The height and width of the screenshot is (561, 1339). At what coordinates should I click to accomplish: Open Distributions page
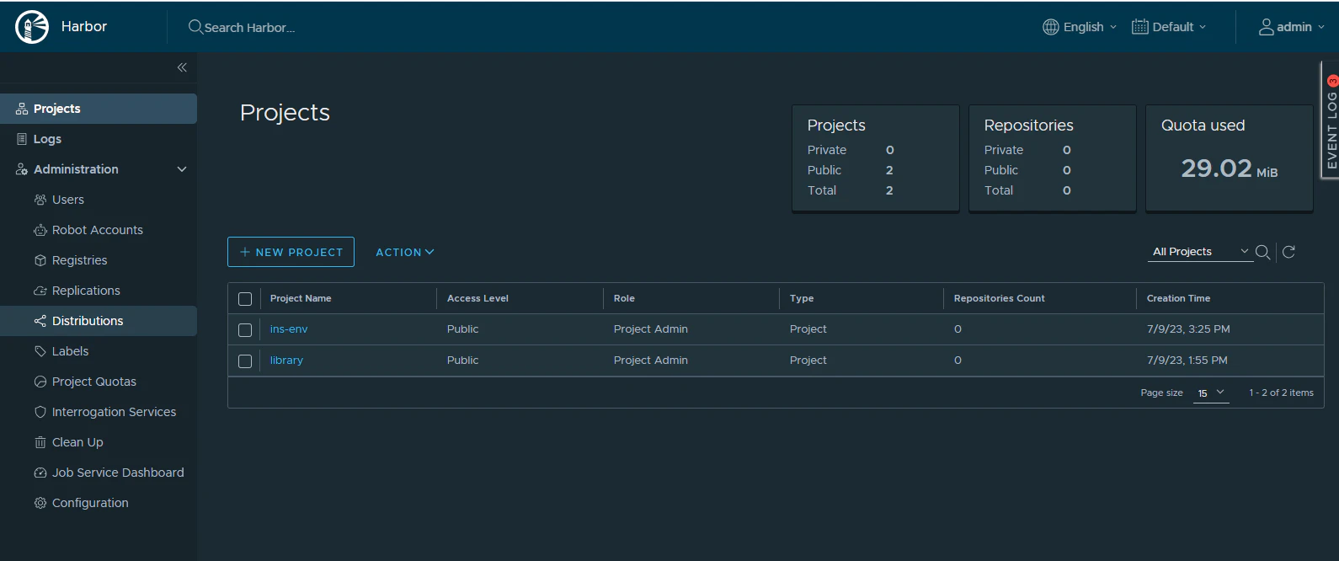(99, 321)
